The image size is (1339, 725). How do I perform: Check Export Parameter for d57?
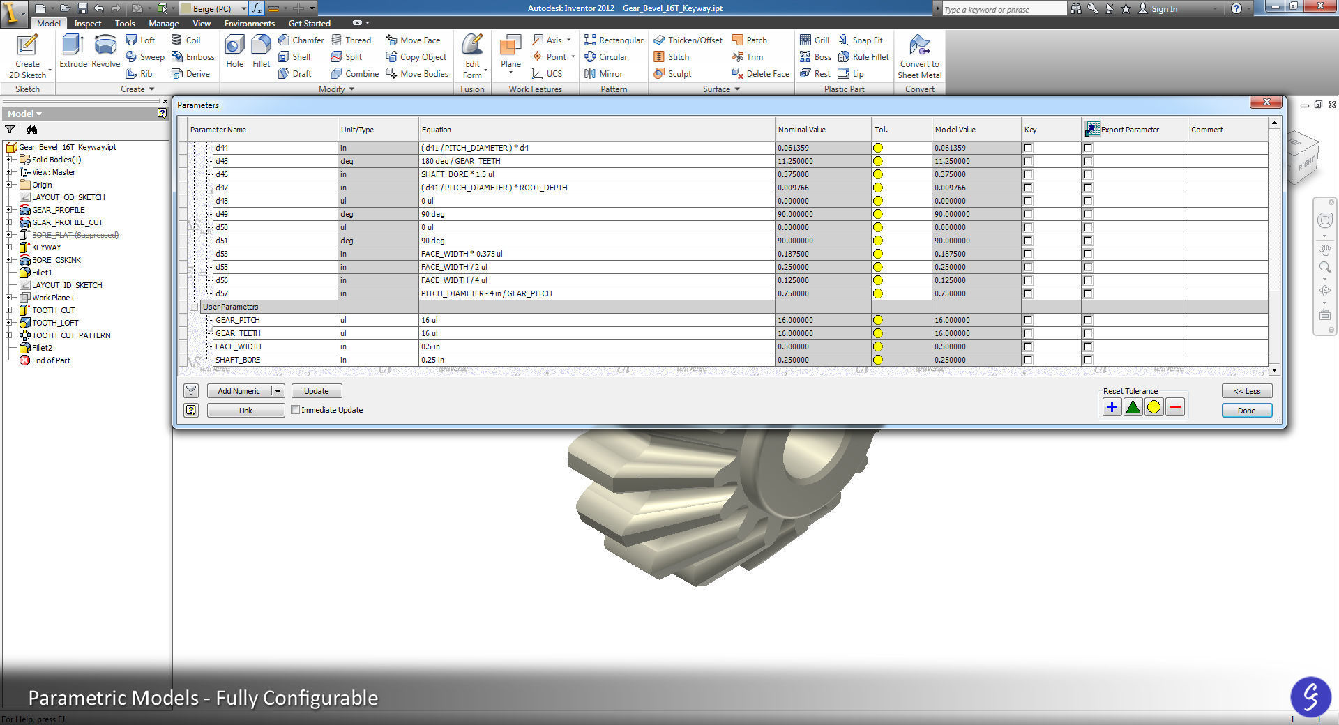[1088, 293]
